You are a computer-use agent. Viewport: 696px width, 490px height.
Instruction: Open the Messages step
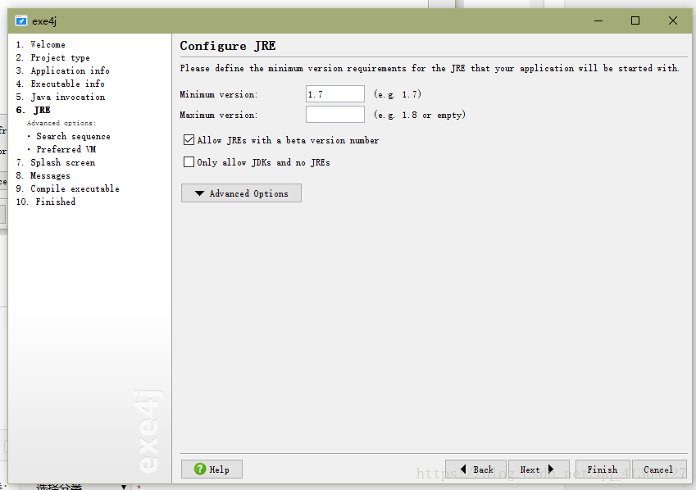click(x=43, y=175)
